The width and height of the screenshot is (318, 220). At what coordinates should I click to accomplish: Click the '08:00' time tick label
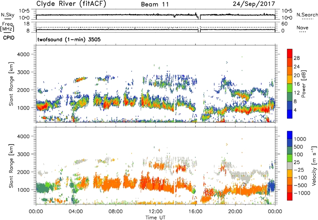[x=115, y=212]
